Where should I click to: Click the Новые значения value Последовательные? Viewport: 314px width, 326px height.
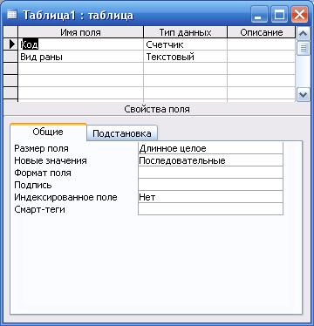210,160
